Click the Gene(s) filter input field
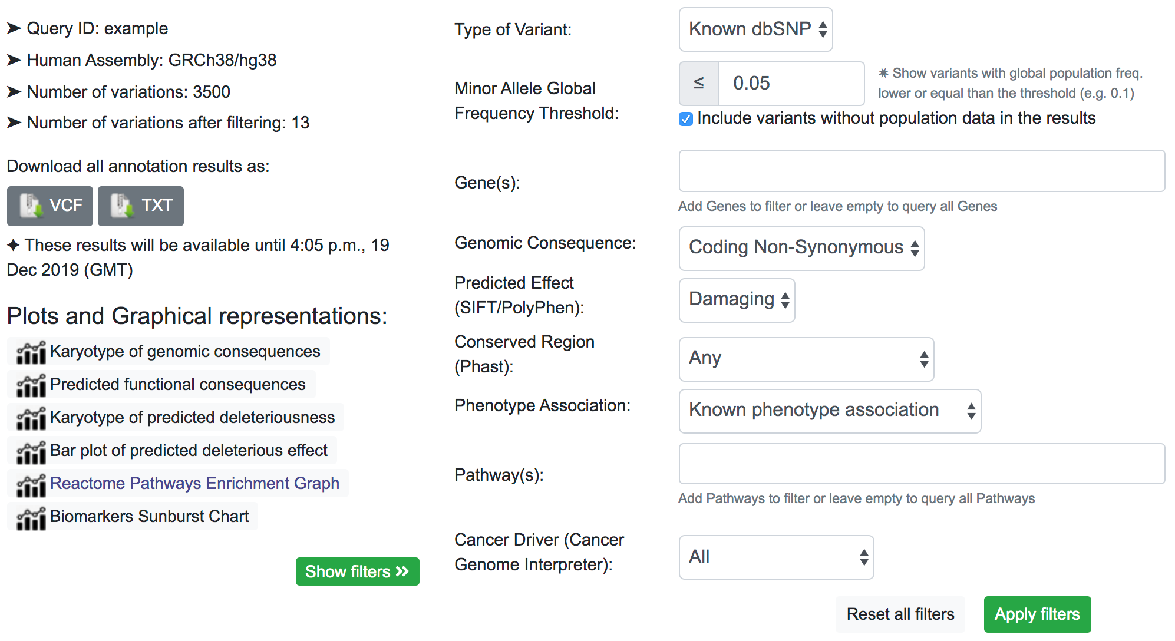The image size is (1175, 641). (922, 171)
